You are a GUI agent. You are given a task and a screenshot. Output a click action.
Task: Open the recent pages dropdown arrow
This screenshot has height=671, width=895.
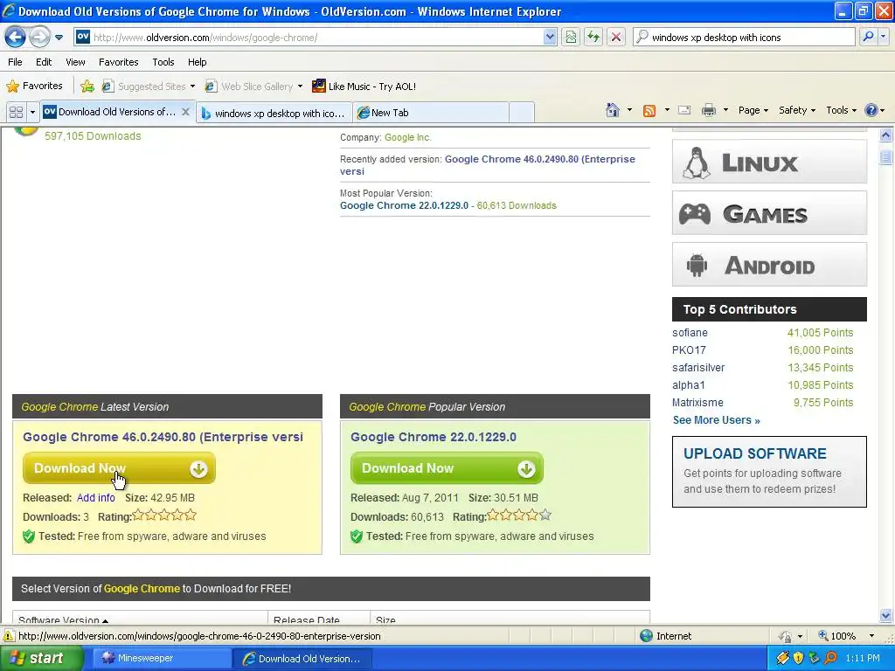coord(59,38)
